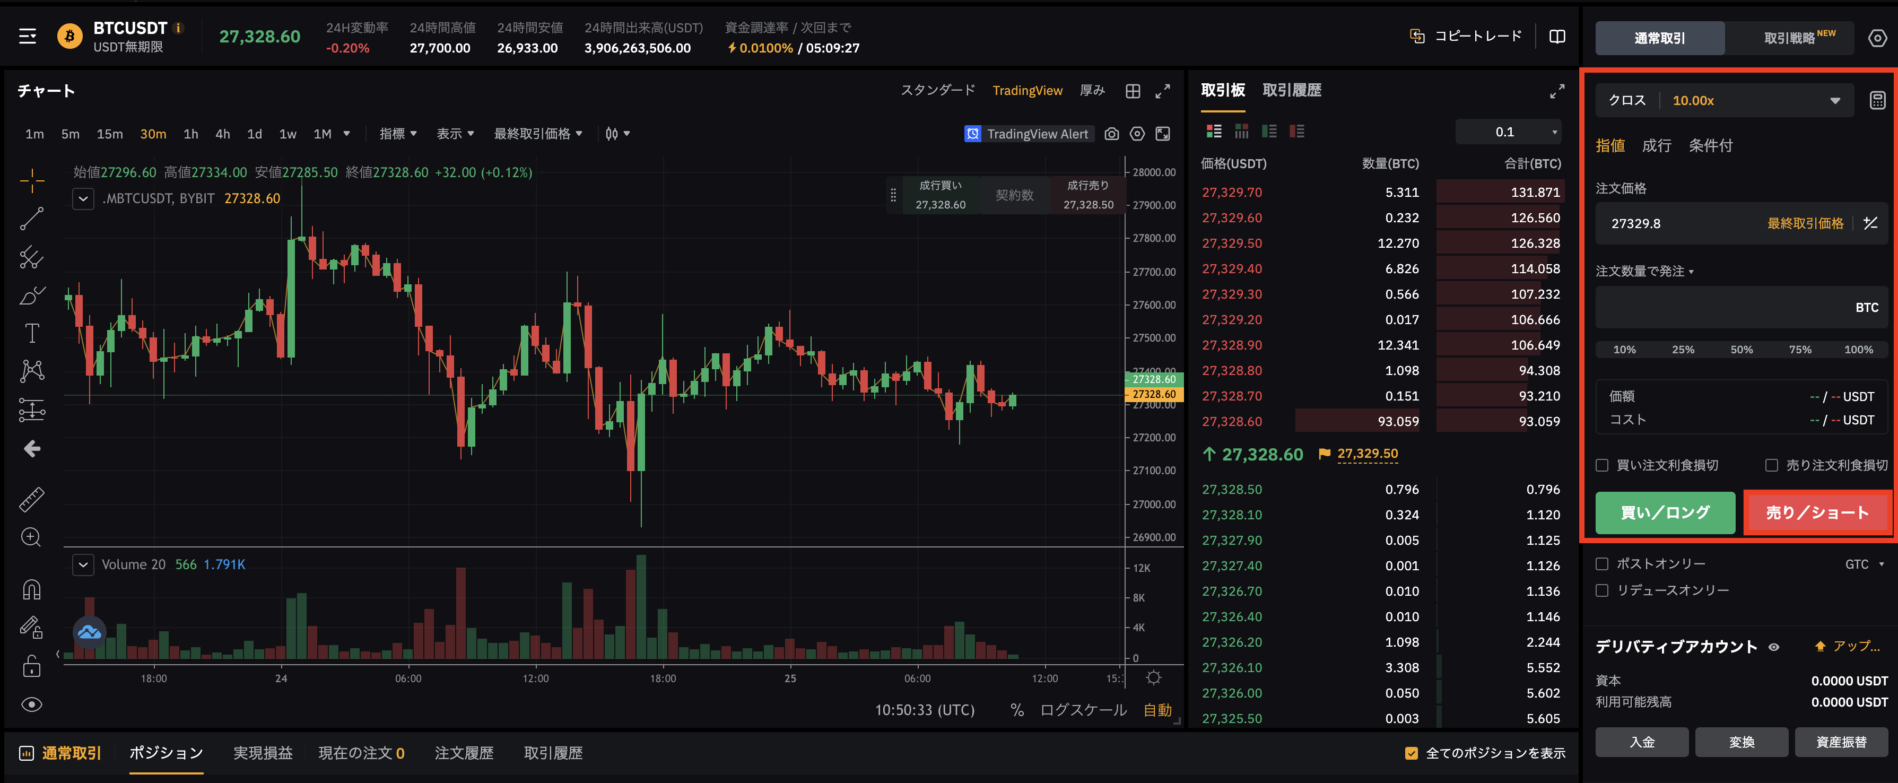Set order size slider to 100%
Screen dimensions: 1898x783
[x=1858, y=350]
